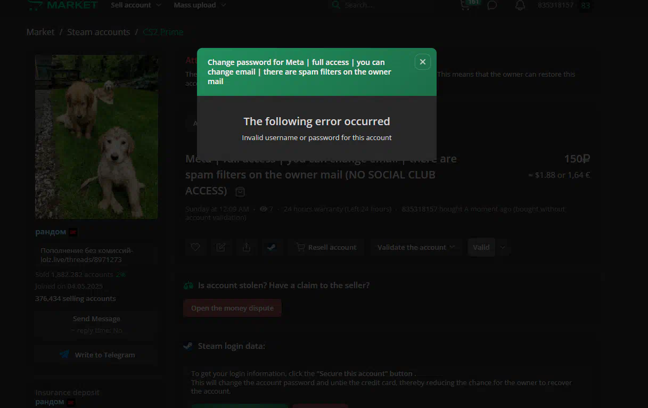Screen dimensions: 648x408
Task: Open the money dispute
Action: [232, 308]
